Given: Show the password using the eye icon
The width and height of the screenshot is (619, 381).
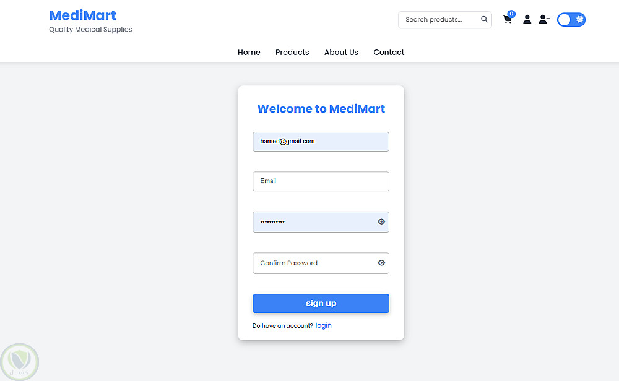Looking at the screenshot, I should point(381,222).
